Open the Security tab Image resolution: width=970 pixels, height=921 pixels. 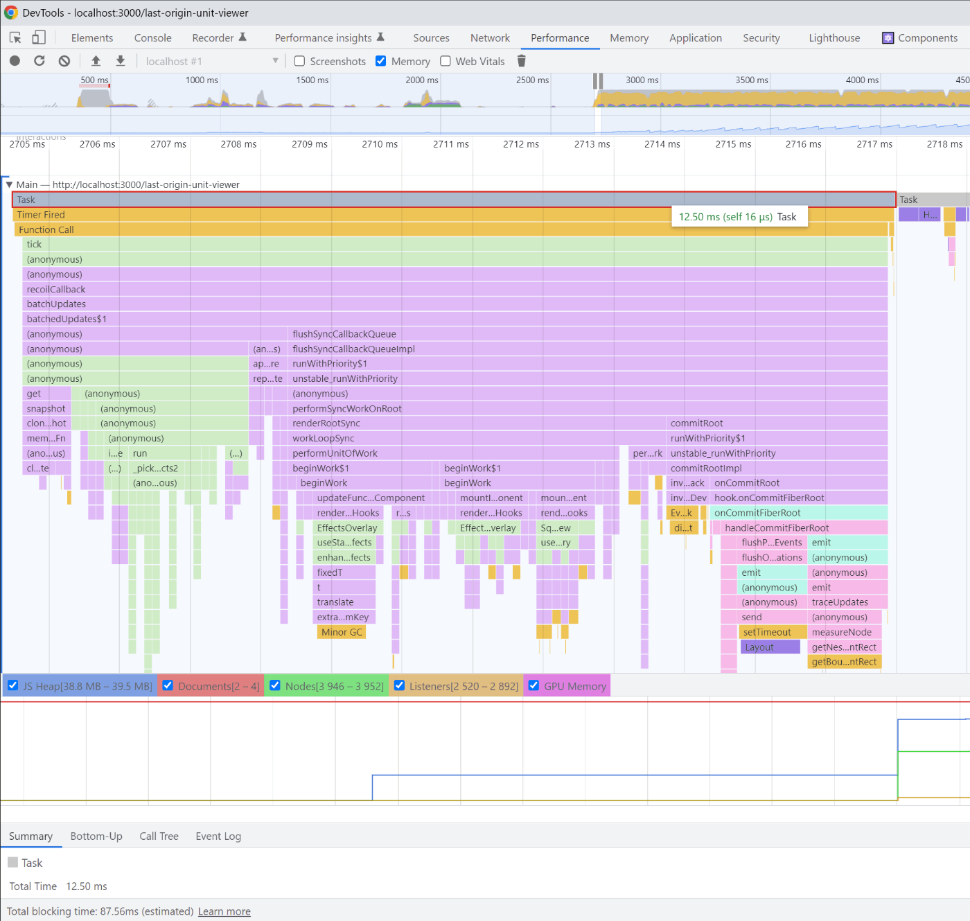761,37
